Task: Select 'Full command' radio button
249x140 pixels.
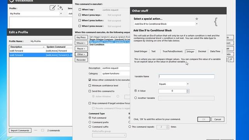Action: coord(90,118)
